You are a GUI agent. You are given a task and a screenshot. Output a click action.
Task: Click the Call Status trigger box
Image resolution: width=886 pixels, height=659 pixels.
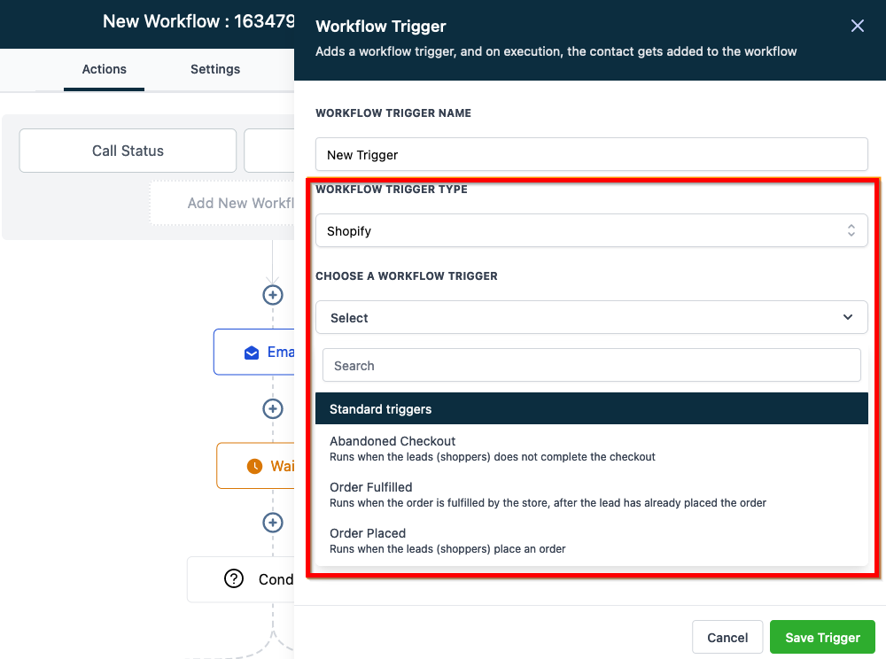(128, 151)
